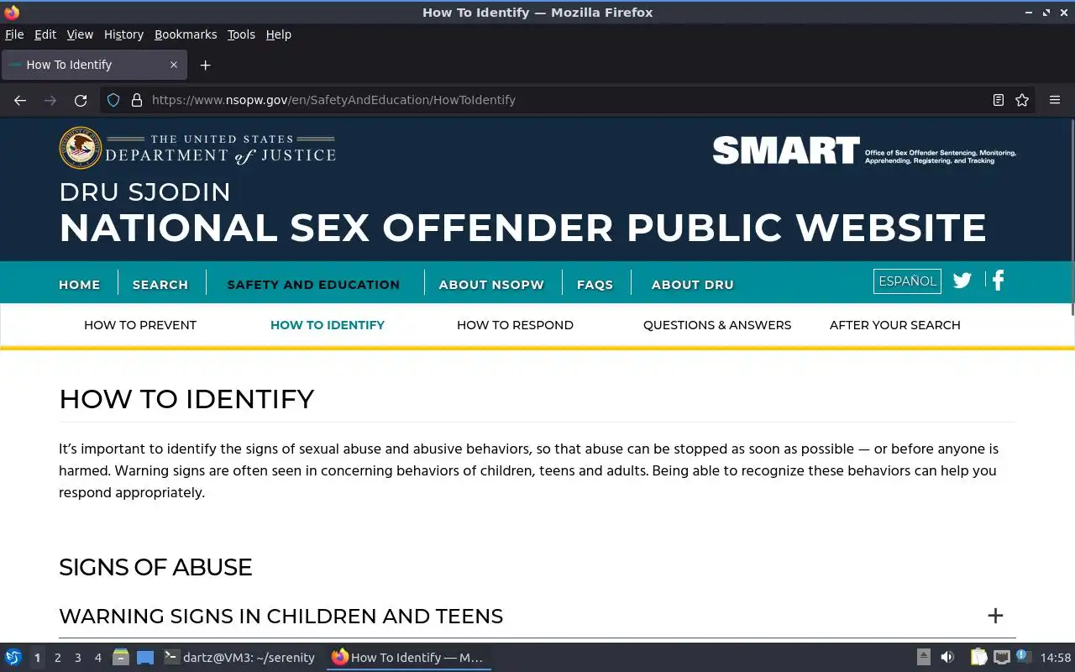Viewport: 1075px width, 672px height.
Task: Open the NSOPW Facebook icon
Action: pyautogui.click(x=998, y=281)
